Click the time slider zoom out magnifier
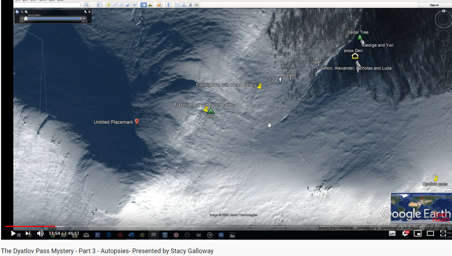This screenshot has width=452, height=256. pos(22,12)
